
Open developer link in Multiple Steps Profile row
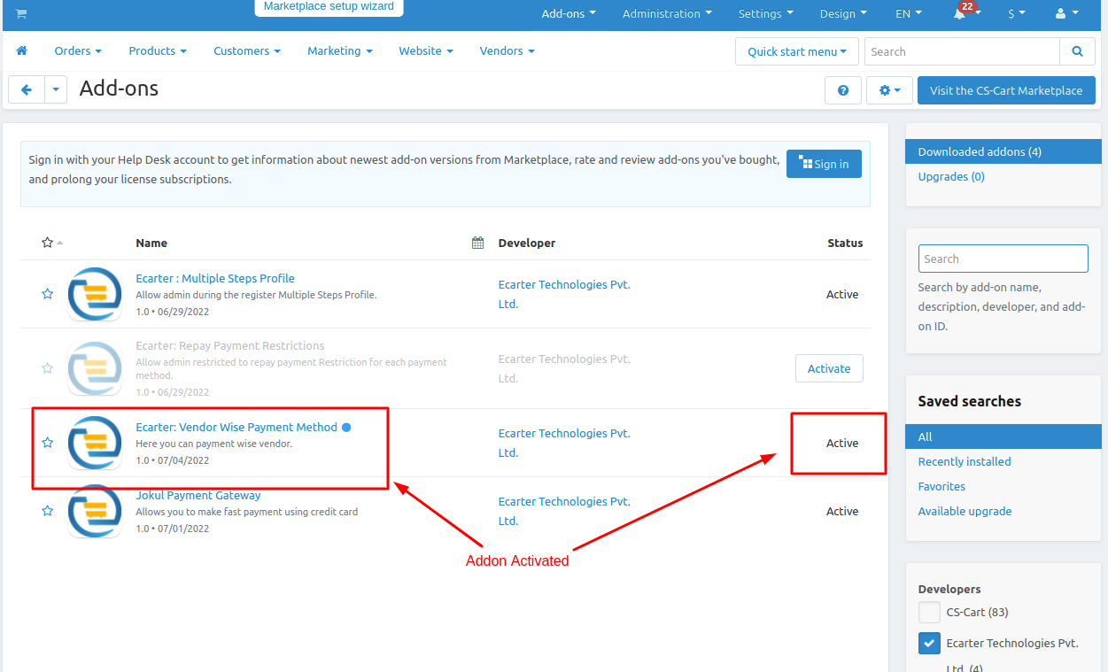pyautogui.click(x=564, y=294)
